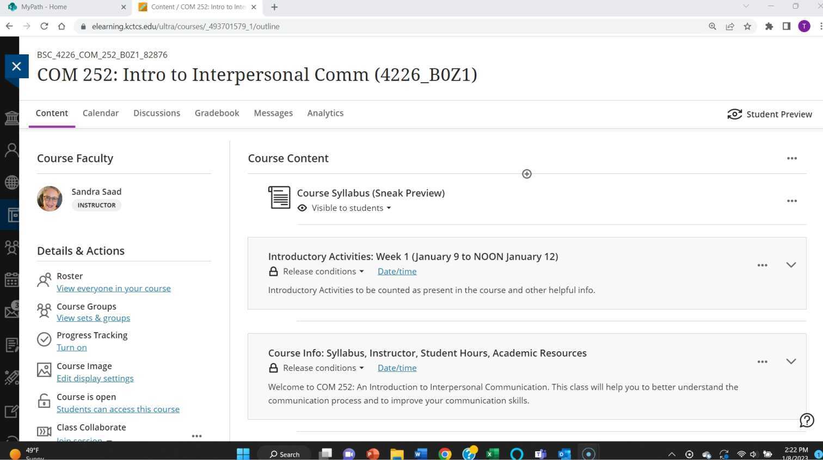Open Messages showing three unread notifications
The image size is (823, 460).
(x=12, y=311)
